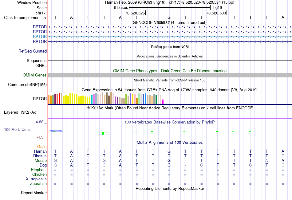Click the '5 bases' scale label
The image size is (292, 200).
pyautogui.click(x=121, y=8)
